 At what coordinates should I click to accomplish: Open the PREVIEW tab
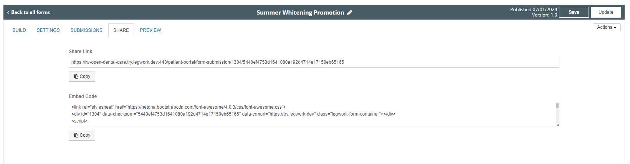[x=150, y=30]
